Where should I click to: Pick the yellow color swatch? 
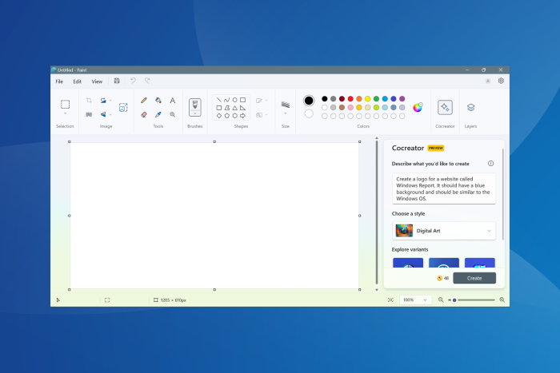367,99
